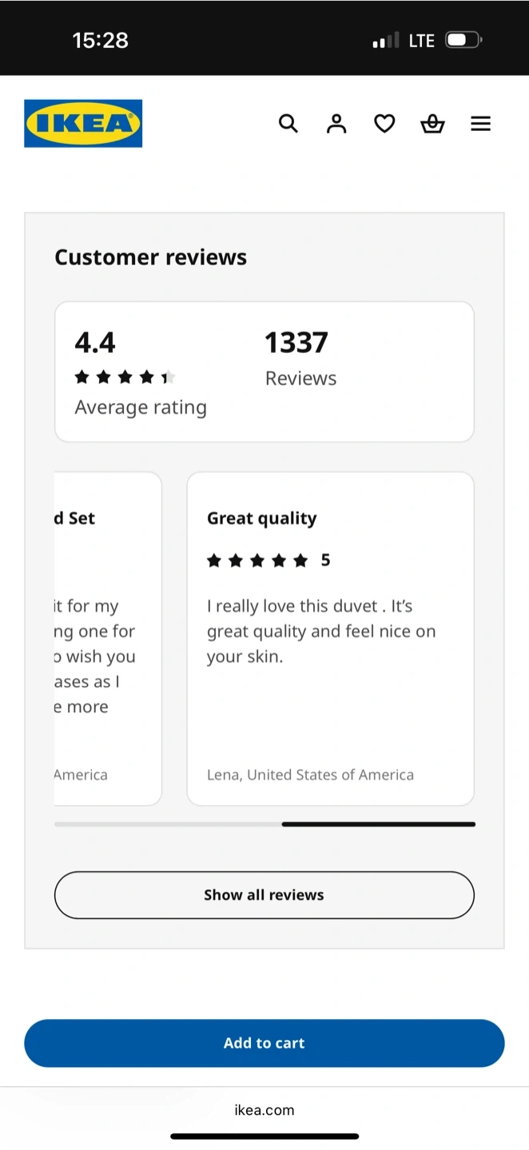Click the average rating stars under 4.4
529x1150 pixels.
(125, 378)
